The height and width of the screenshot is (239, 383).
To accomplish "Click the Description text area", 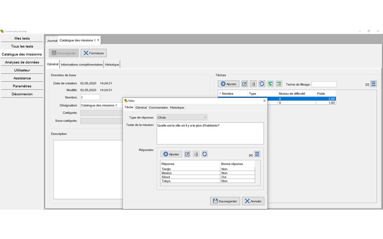I will [x=88, y=170].
